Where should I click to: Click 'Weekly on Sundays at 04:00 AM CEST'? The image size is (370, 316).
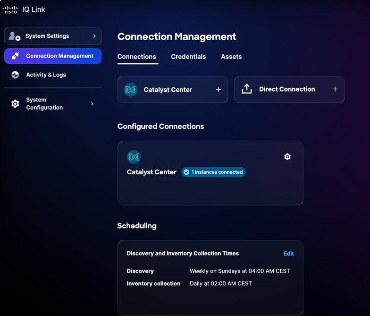click(x=240, y=271)
